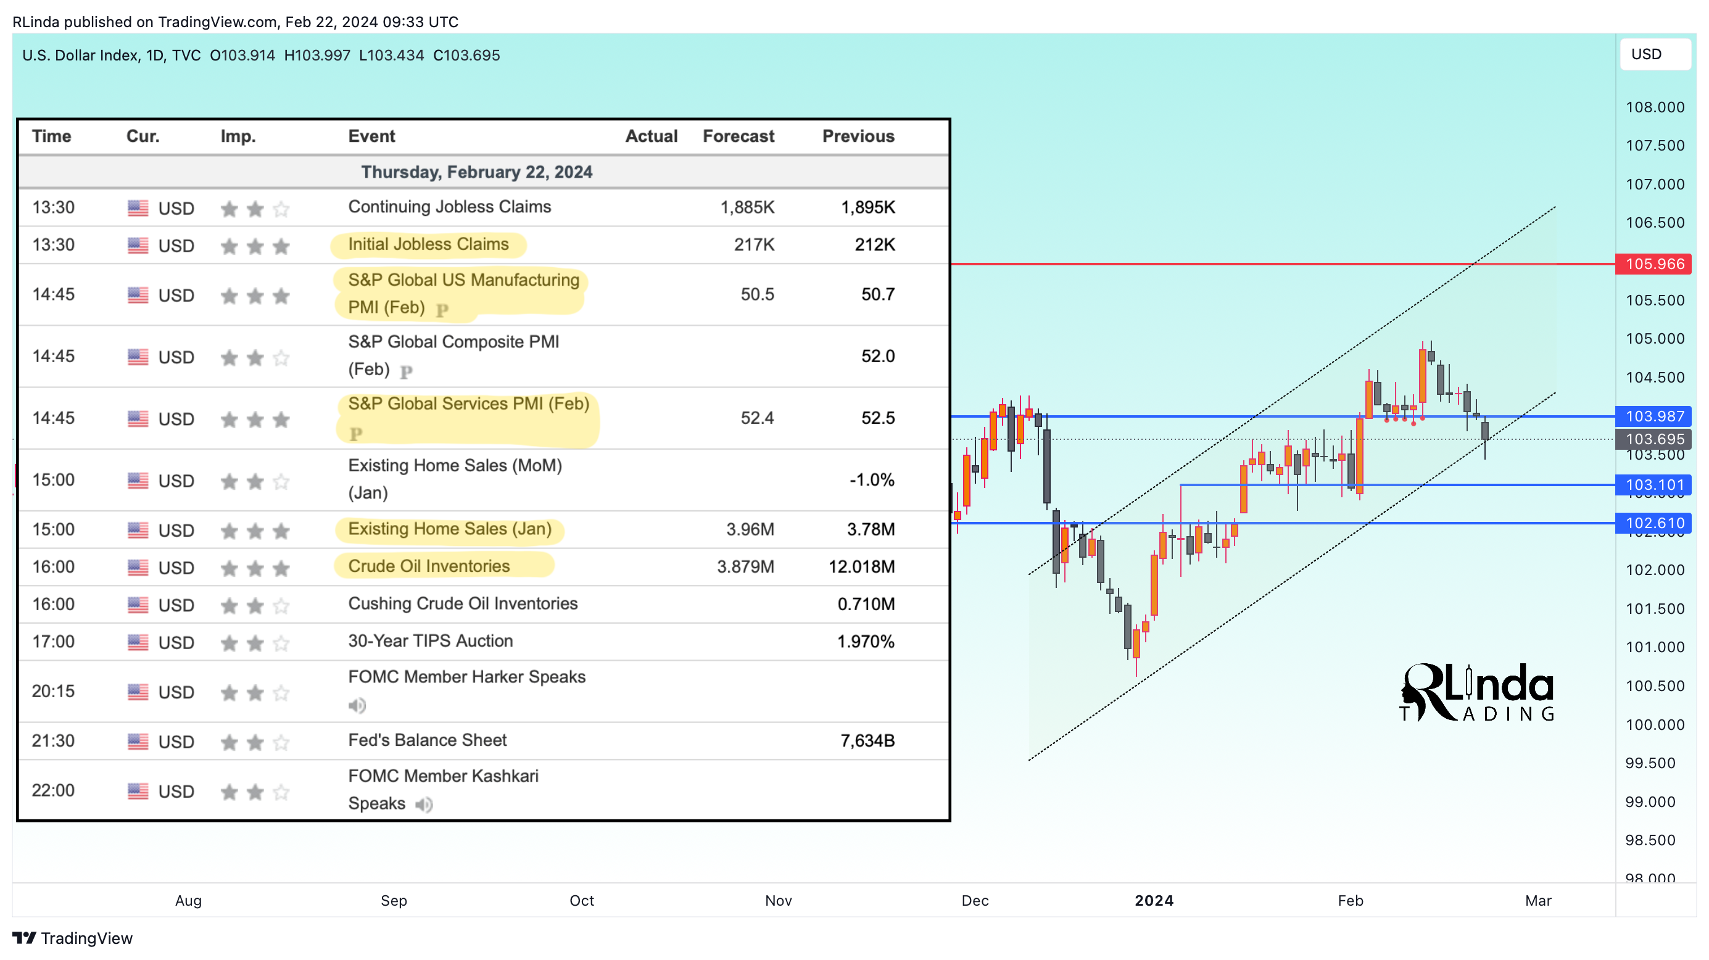Click preliminary P icon under Composite PMI
This screenshot has height=960, width=1709.
(407, 371)
